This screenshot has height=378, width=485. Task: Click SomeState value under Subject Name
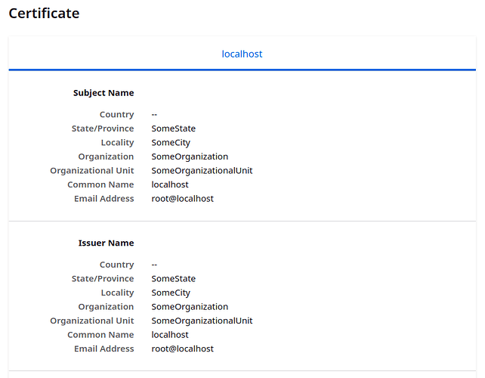[173, 129]
